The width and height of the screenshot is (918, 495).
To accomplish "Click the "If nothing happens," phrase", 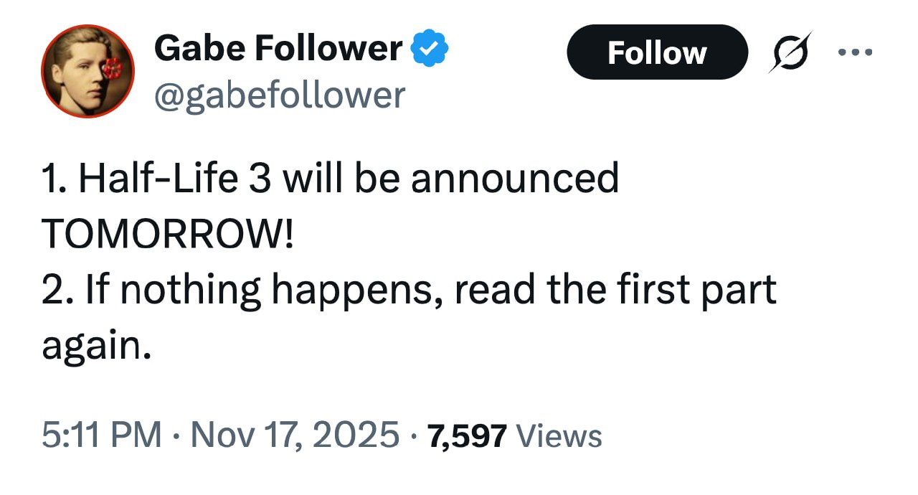I will pos(258,290).
